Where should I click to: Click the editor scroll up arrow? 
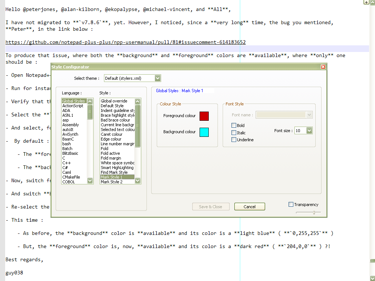[x=372, y=2]
